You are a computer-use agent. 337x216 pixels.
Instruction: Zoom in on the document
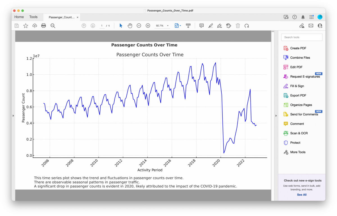[x=148, y=26]
